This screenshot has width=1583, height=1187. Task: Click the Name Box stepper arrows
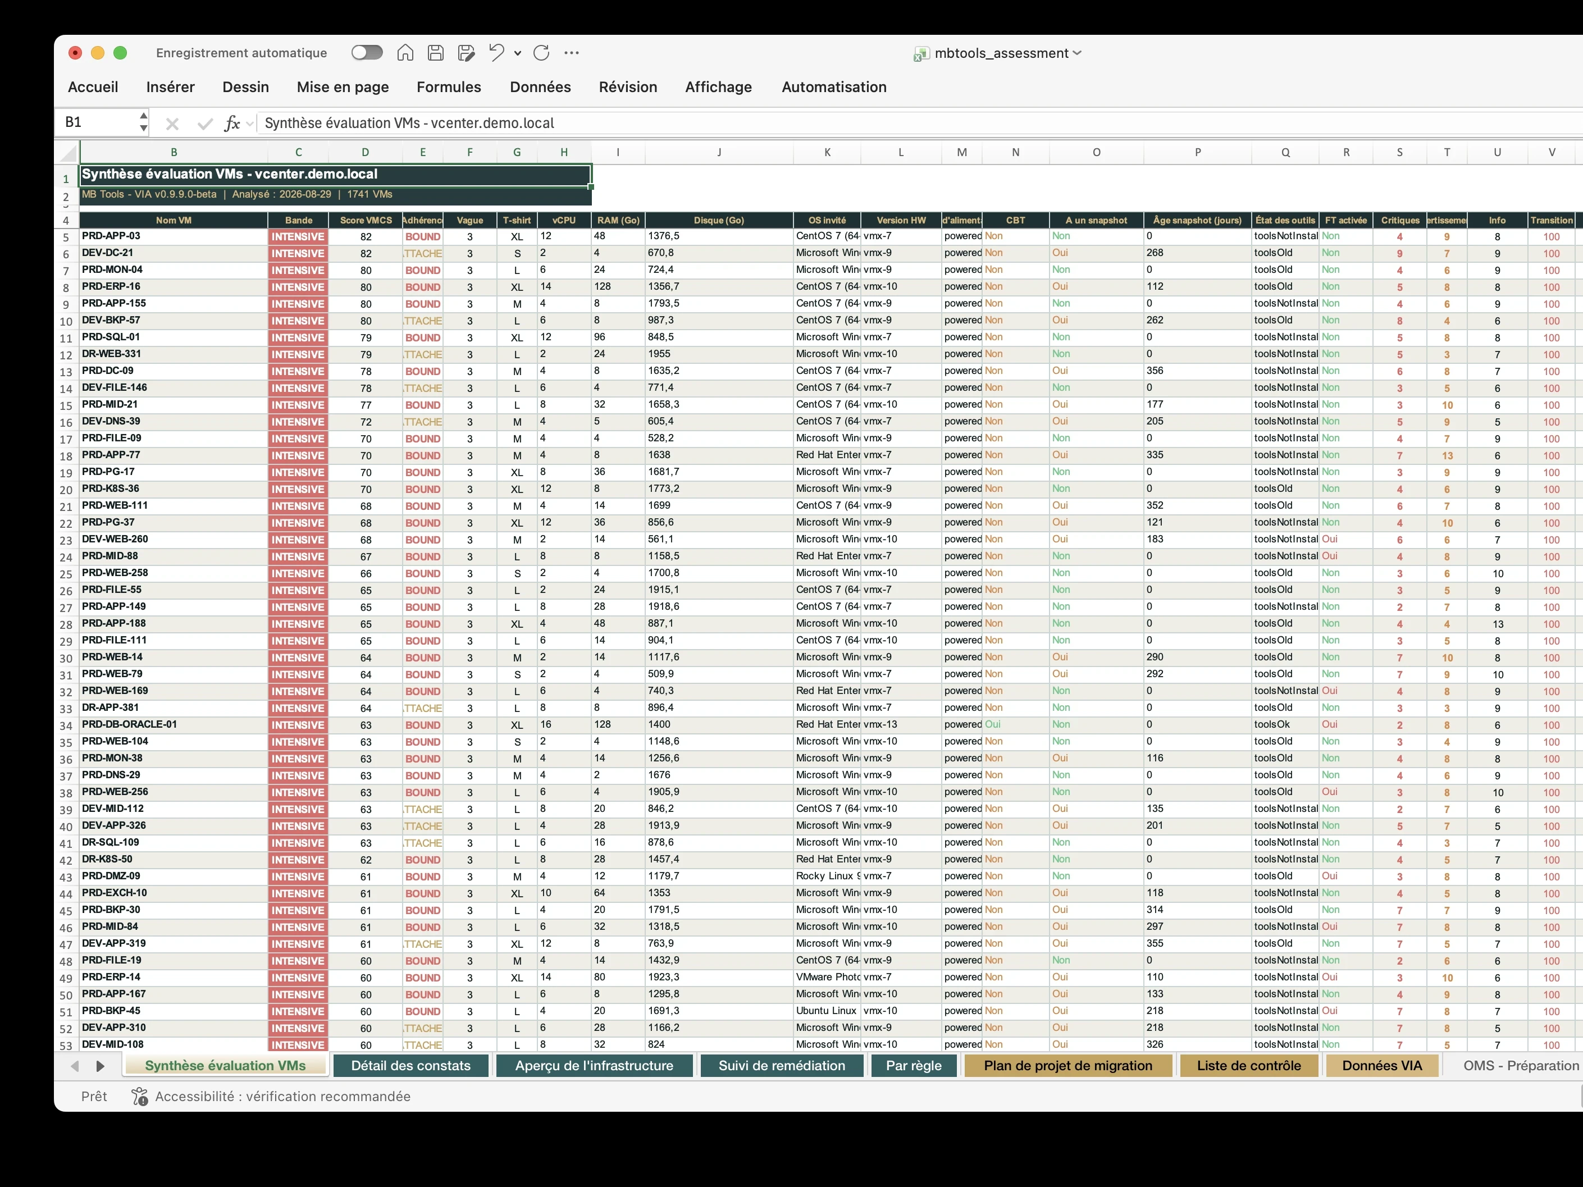(143, 122)
